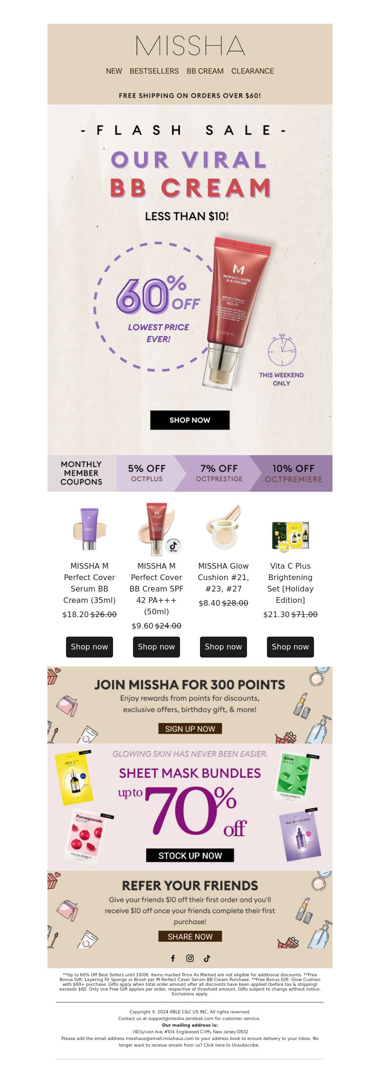
Task: Click the Glow Cushion product image
Action: pyautogui.click(x=223, y=527)
